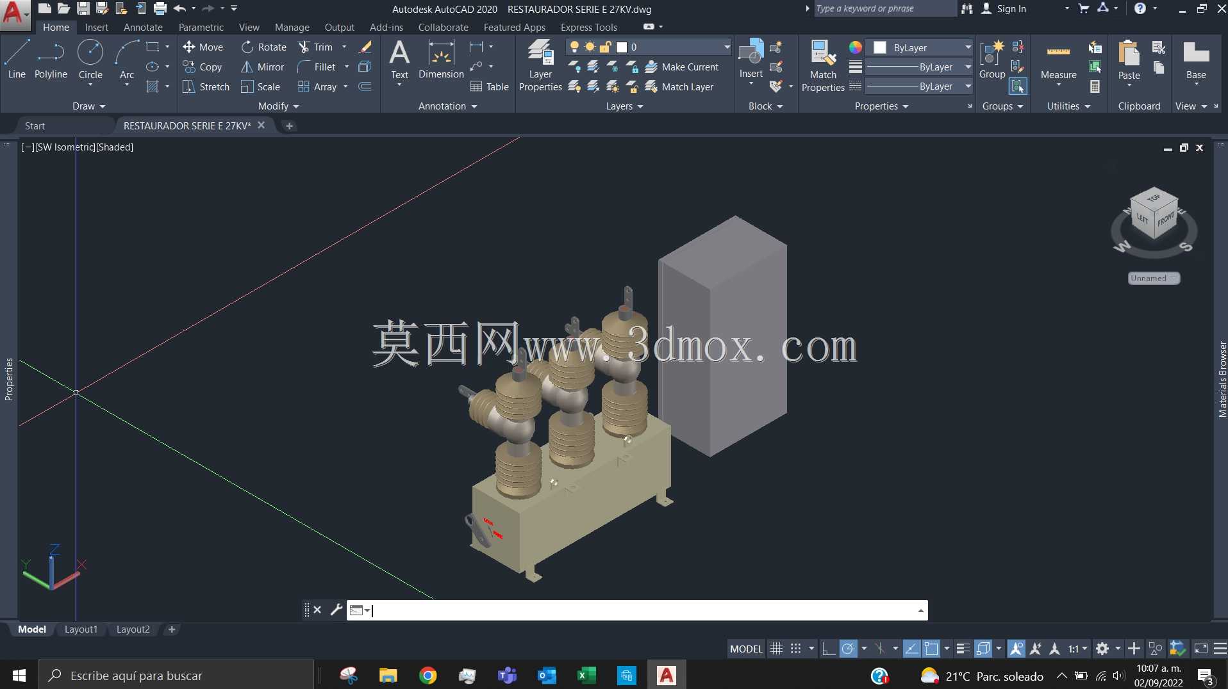Expand the Utilities panel

coord(1068,106)
